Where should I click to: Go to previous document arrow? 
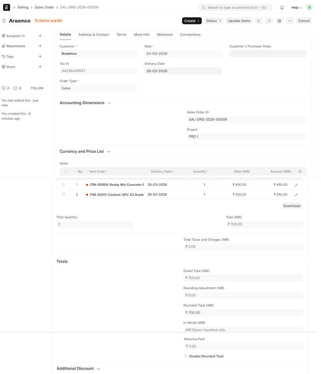point(259,21)
